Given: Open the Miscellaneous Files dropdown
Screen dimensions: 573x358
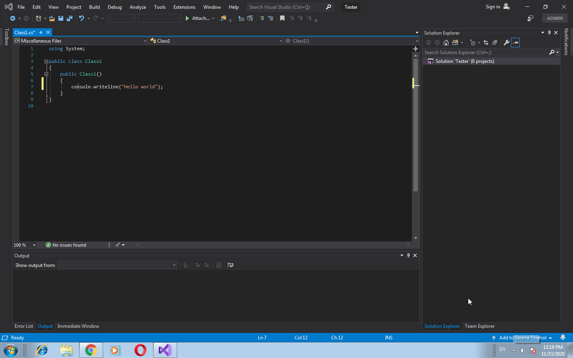Looking at the screenshot, I should [145, 41].
